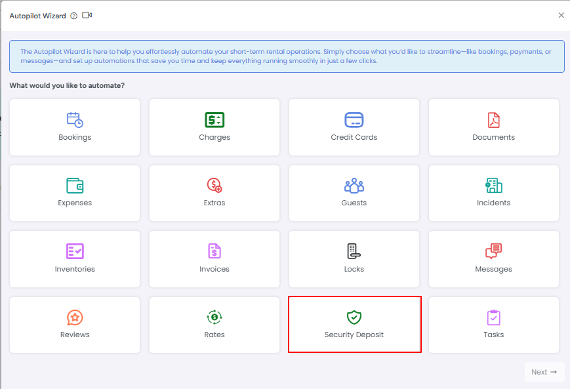The height and width of the screenshot is (389, 570).
Task: Click the Locks label text
Action: click(354, 269)
